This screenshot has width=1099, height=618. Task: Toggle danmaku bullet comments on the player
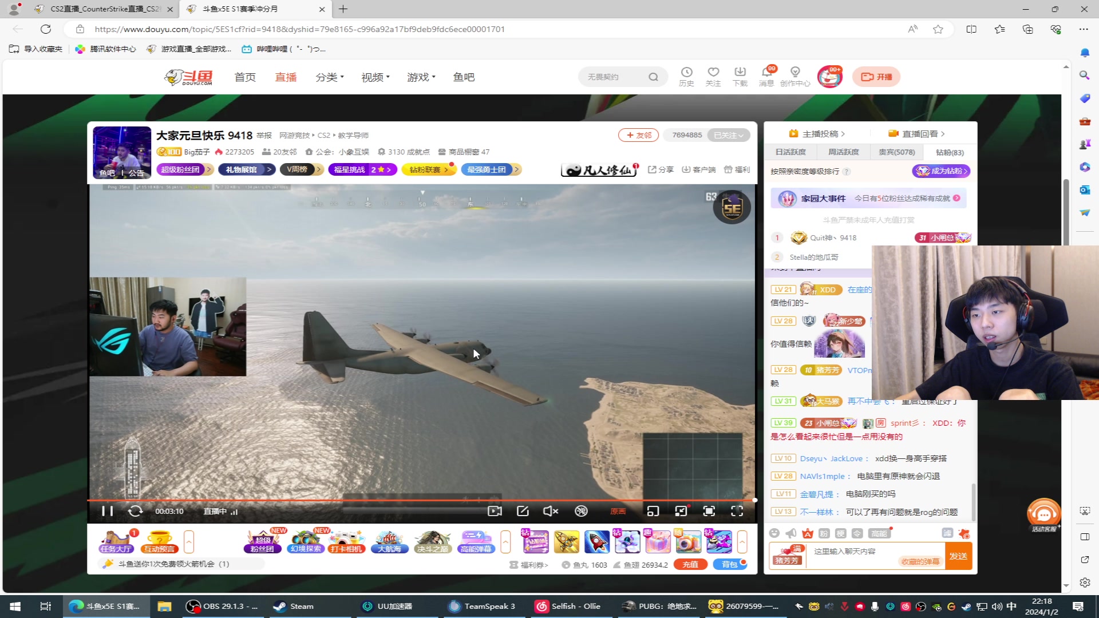tap(581, 511)
